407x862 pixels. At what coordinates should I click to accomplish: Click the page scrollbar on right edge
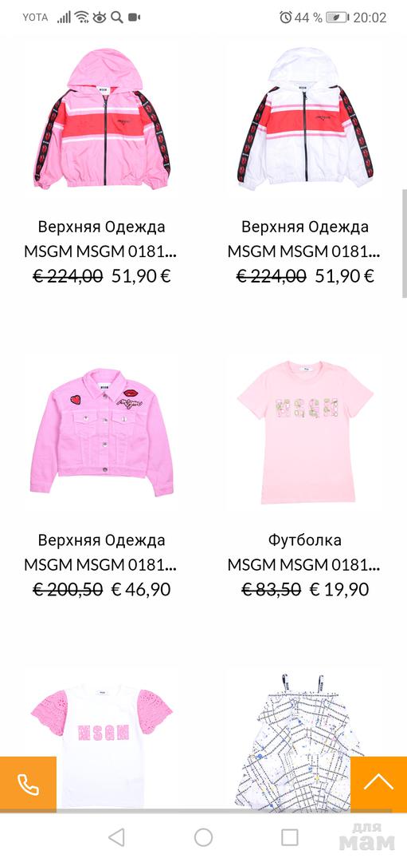pos(405,243)
